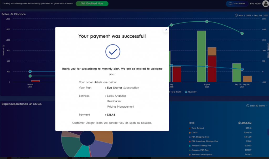Click the Eva Starter plan name
This screenshot has width=269, height=159.
coord(115,88)
